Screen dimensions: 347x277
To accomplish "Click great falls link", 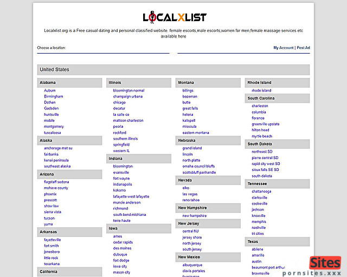I will tap(190, 108).
